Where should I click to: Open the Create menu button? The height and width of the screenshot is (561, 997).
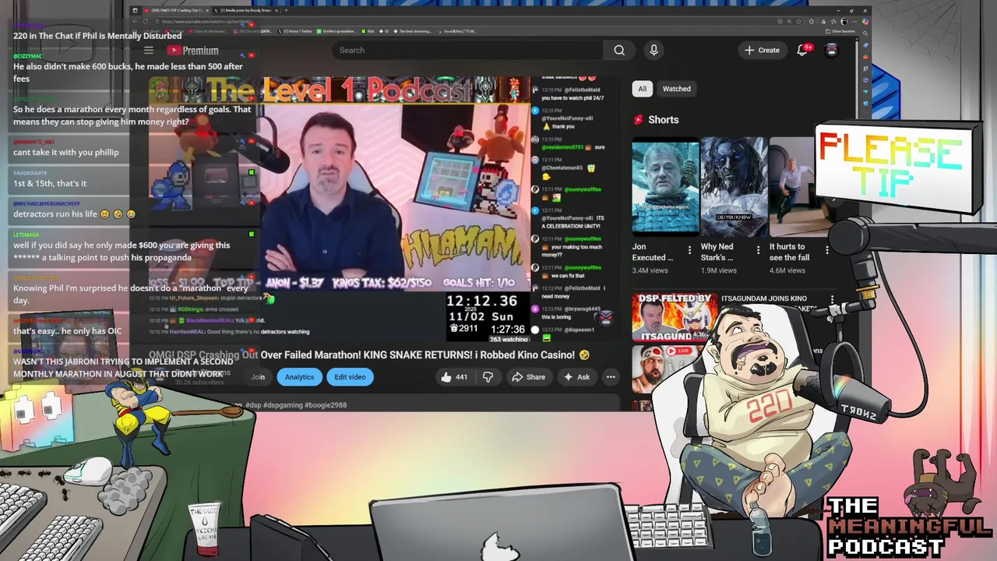[x=762, y=50]
